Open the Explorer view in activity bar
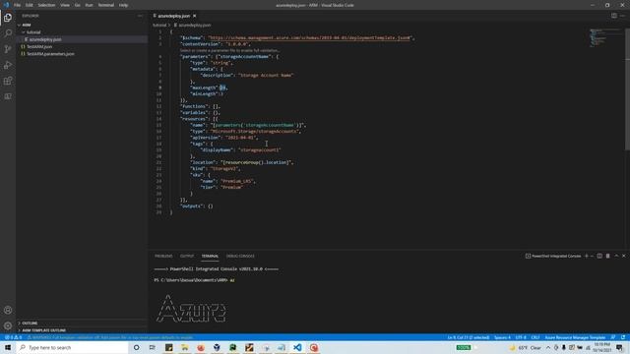 8,18
